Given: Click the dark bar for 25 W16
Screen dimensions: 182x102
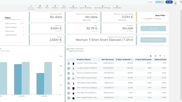Looking at the screenshot, I should coord(40,84).
